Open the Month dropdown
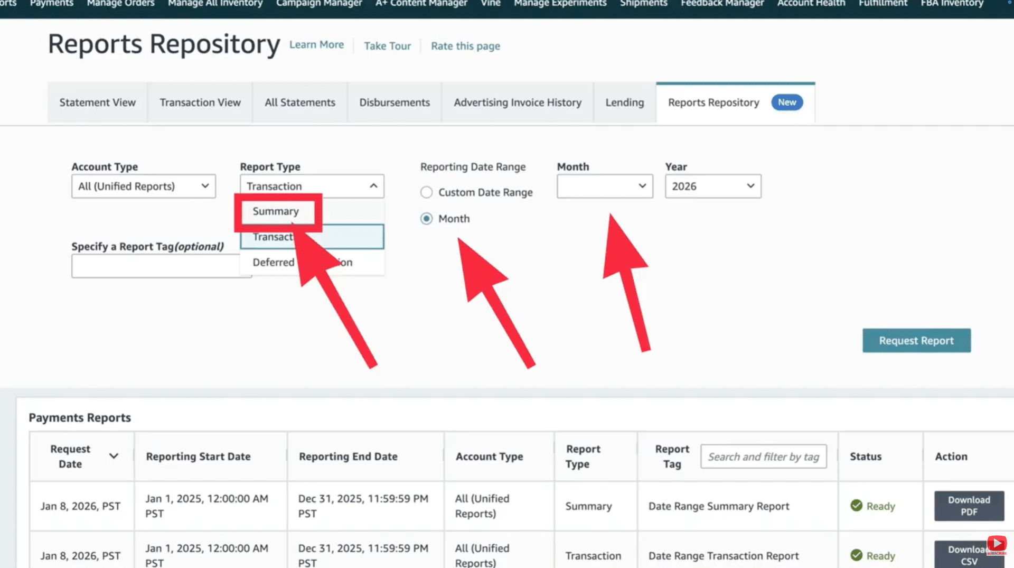 [605, 187]
